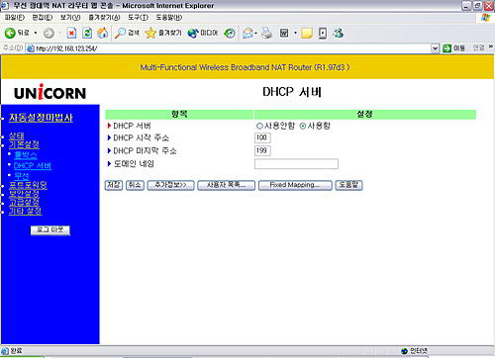Click the green Go arrow button
This screenshot has width=495, height=358.
pyautogui.click(x=446, y=48)
